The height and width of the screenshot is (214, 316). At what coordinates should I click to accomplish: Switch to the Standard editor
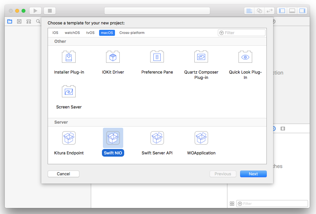[x=249, y=11]
